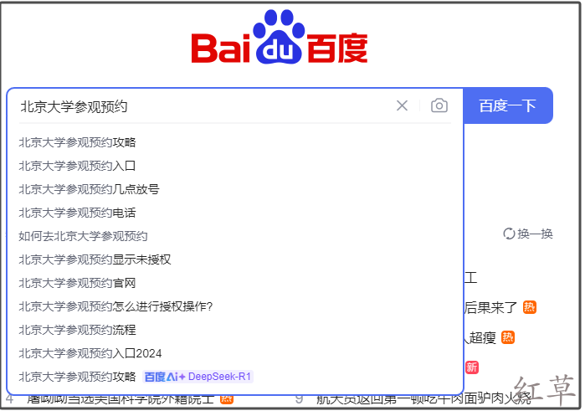This screenshot has width=585, height=416.
Task: Open hot topic about 美国科学院外籍院士
Action: point(121,398)
